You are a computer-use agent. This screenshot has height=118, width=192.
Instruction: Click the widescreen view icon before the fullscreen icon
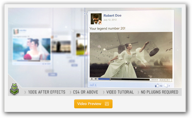[166, 80]
